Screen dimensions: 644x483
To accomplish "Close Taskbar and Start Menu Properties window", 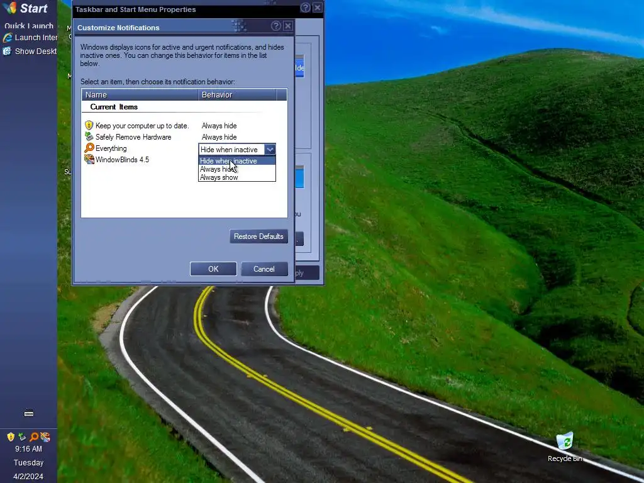I will tap(318, 8).
